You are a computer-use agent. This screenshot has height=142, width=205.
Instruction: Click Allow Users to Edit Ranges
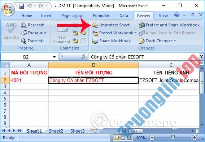(167, 33)
